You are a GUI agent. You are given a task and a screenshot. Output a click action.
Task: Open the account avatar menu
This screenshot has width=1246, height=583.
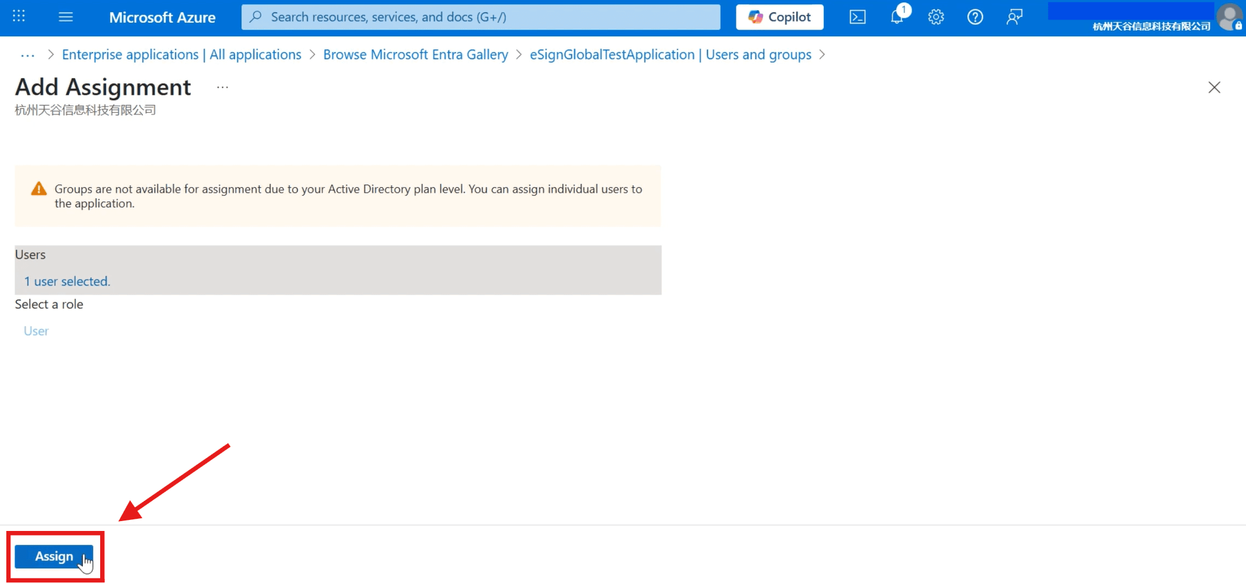tap(1229, 17)
